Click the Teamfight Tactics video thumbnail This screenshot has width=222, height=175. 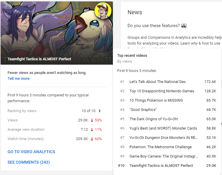click(x=57, y=33)
